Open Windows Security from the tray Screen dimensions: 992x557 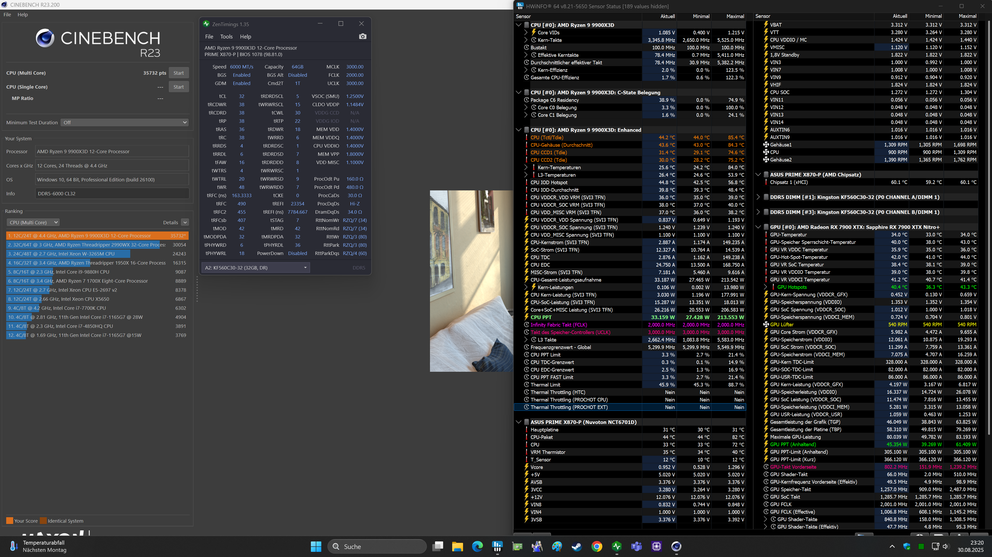click(x=906, y=546)
